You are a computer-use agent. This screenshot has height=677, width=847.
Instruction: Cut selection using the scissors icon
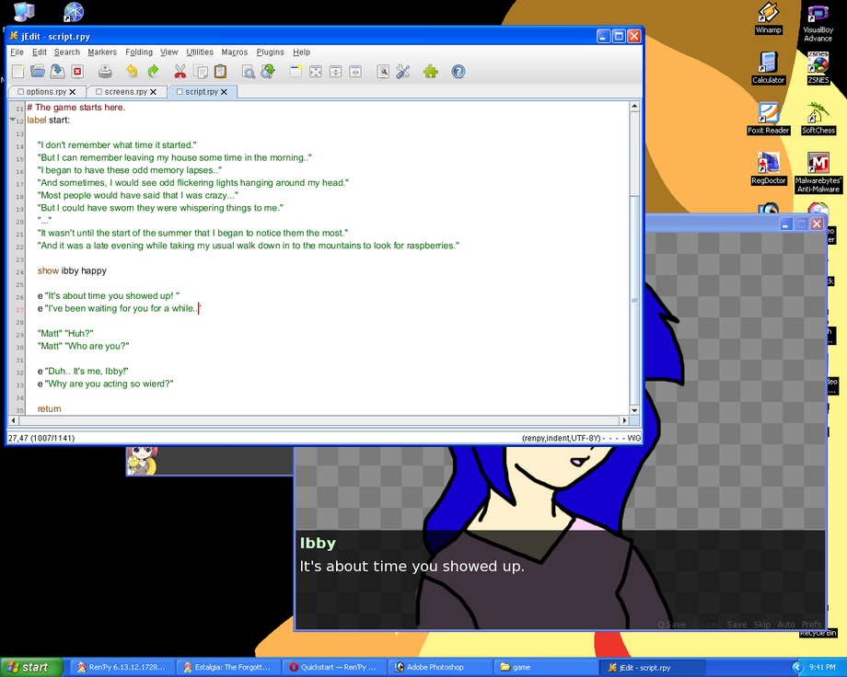click(180, 71)
